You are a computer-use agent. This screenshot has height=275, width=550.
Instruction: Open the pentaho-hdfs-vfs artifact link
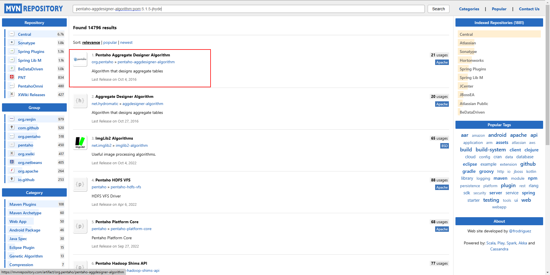[126, 187]
